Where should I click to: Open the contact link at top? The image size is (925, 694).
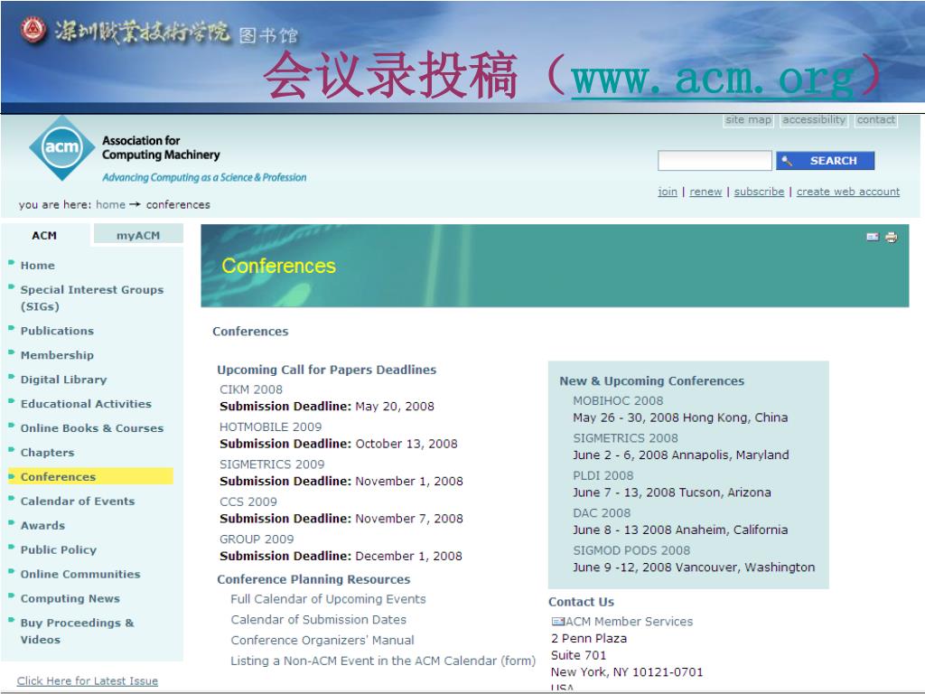pyautogui.click(x=875, y=120)
